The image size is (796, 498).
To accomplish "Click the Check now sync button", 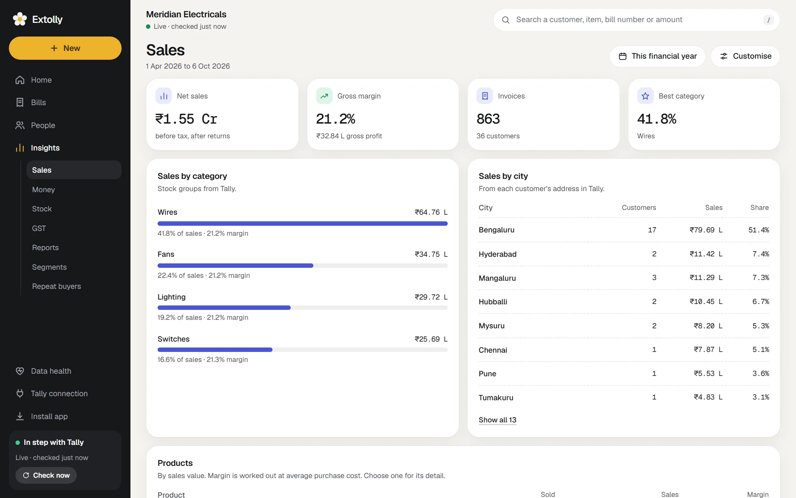I will point(46,475).
